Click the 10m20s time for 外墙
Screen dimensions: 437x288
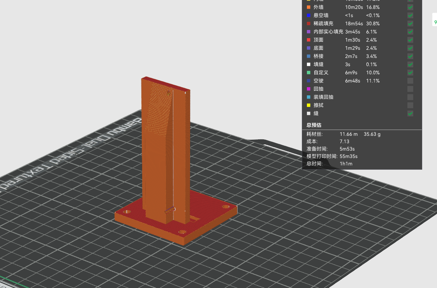354,7
